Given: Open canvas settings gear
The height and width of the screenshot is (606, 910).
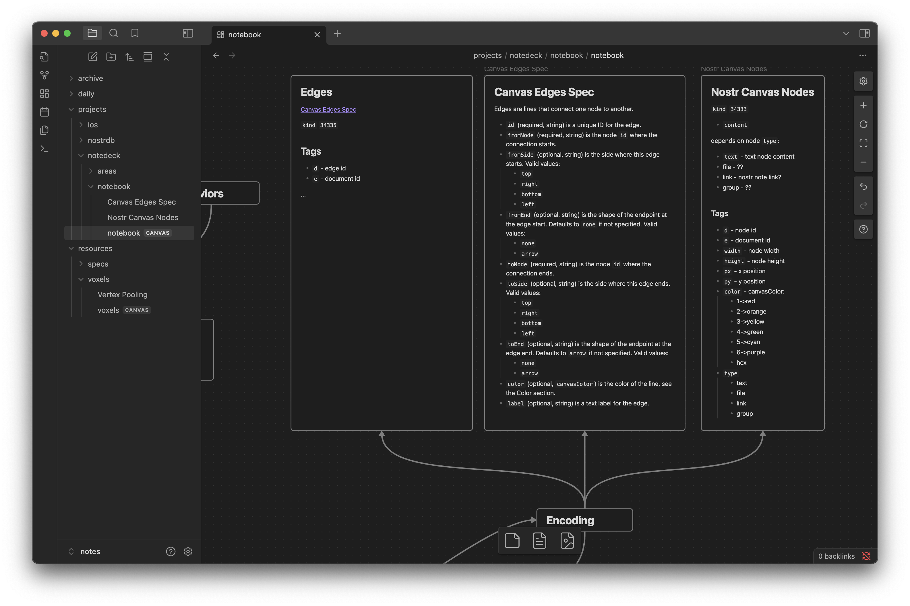Looking at the screenshot, I should tap(863, 81).
